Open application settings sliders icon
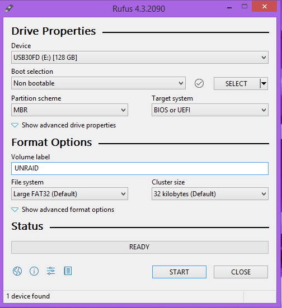The height and width of the screenshot is (308, 282). coord(51,271)
